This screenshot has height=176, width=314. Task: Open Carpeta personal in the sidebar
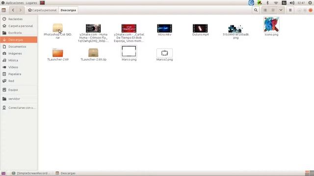pos(19,26)
